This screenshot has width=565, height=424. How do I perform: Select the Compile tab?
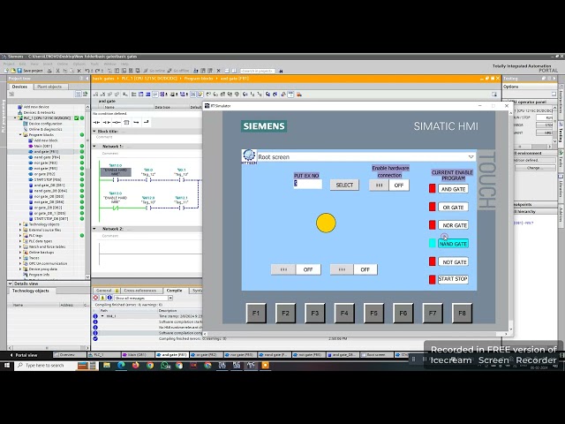[x=175, y=291]
